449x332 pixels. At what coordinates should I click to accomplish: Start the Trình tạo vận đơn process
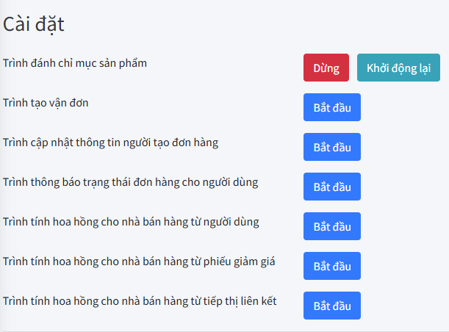click(332, 107)
